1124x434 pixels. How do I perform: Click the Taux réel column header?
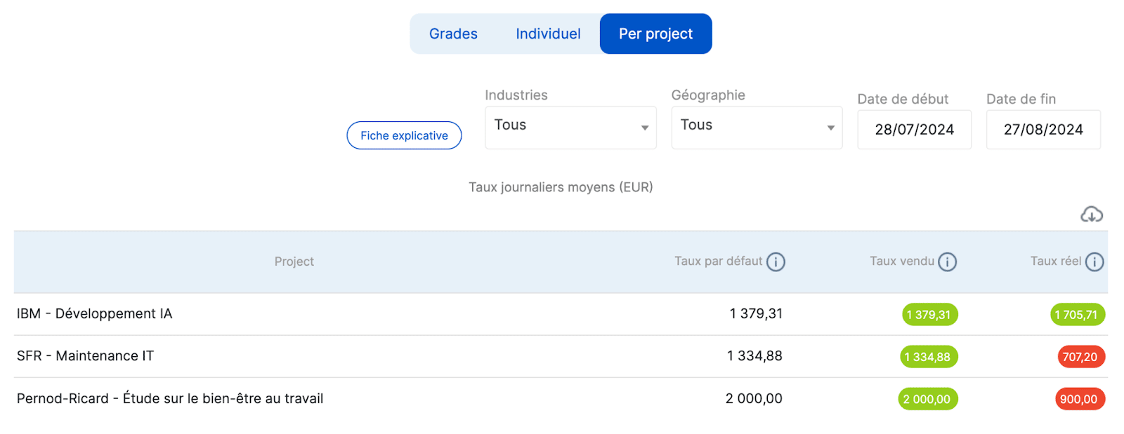[1056, 261]
